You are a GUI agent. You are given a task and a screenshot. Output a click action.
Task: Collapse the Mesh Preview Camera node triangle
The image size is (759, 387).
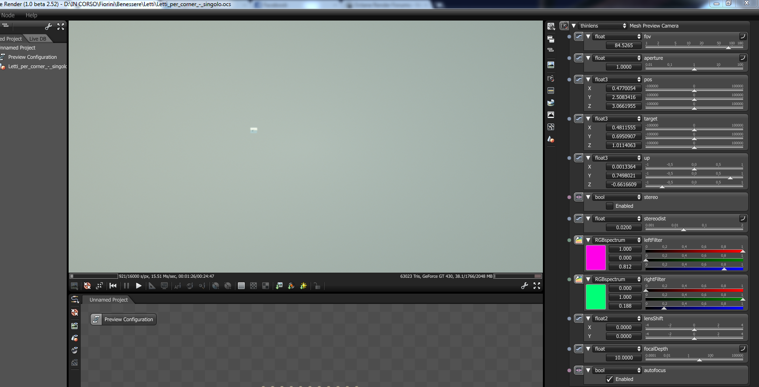coord(574,26)
